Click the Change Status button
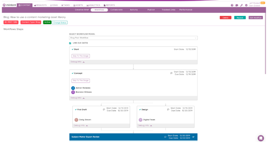This screenshot has width=269, height=145. 60,23
